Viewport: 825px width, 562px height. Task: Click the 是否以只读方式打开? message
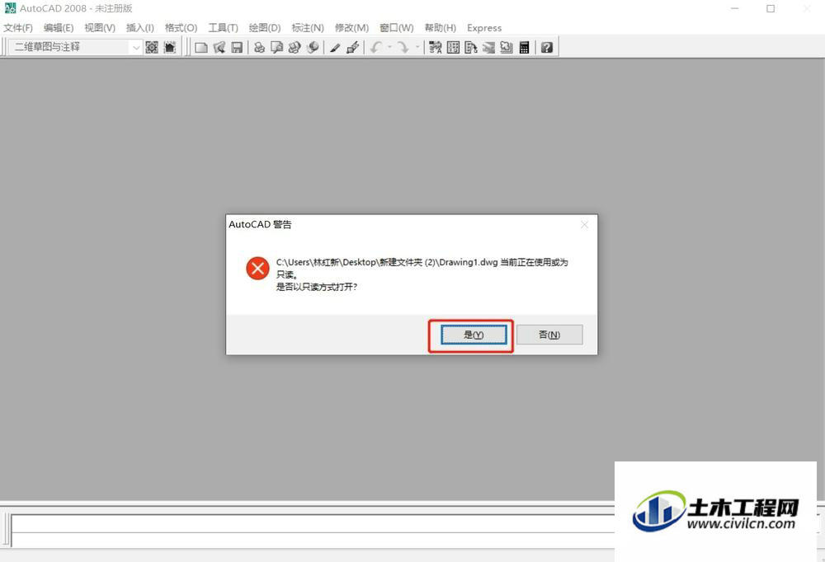click(x=317, y=287)
